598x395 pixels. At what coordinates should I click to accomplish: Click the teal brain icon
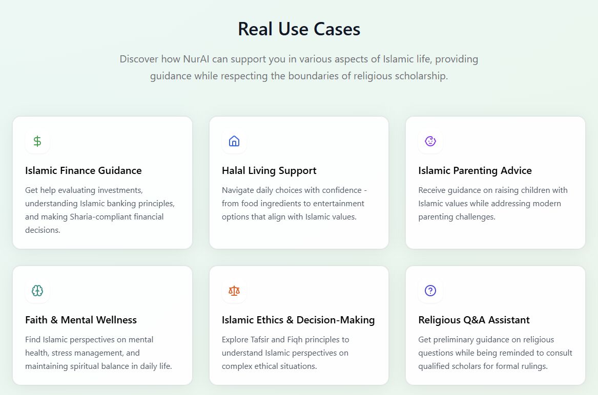click(x=37, y=291)
